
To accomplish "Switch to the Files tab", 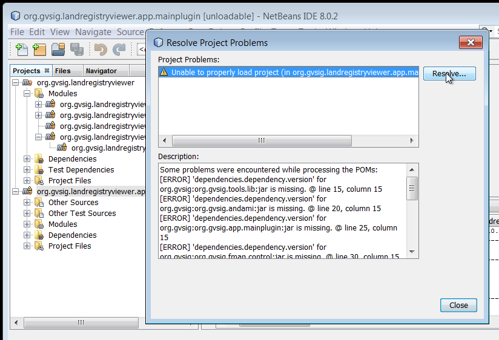I will point(63,71).
